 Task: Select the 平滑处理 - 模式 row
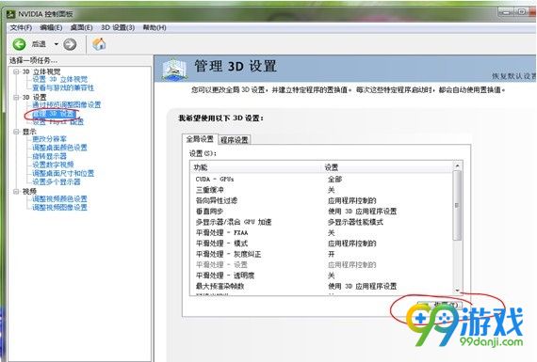click(321, 244)
